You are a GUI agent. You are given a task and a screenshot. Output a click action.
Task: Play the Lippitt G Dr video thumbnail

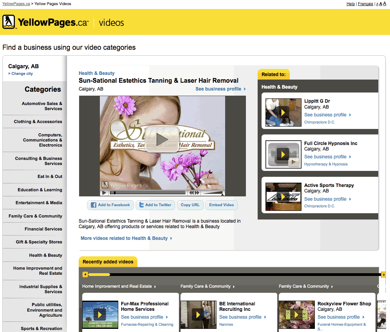click(283, 112)
